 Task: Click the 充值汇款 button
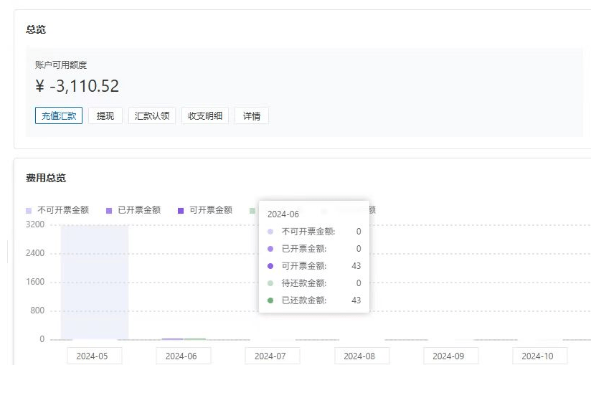[x=59, y=115]
